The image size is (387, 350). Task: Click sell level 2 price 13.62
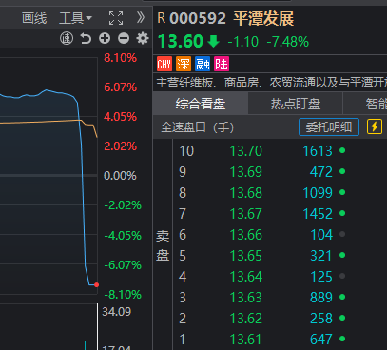click(246, 319)
